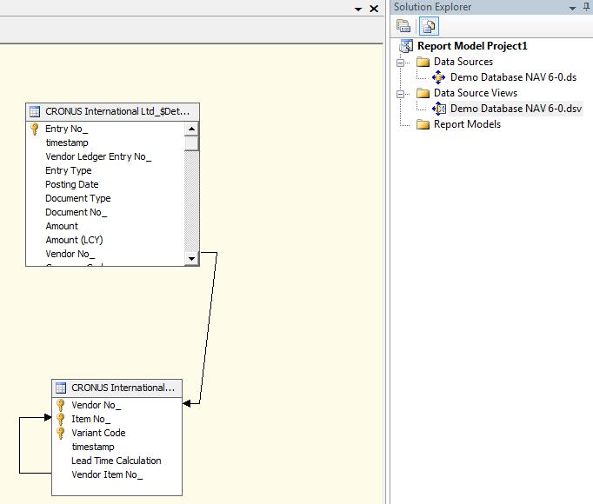Viewport: 593px width, 504px height.
Task: Select the Report Model Project1 project icon
Action: pos(406,46)
